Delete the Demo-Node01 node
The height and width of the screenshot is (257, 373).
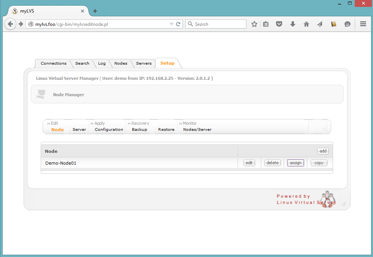tap(272, 163)
